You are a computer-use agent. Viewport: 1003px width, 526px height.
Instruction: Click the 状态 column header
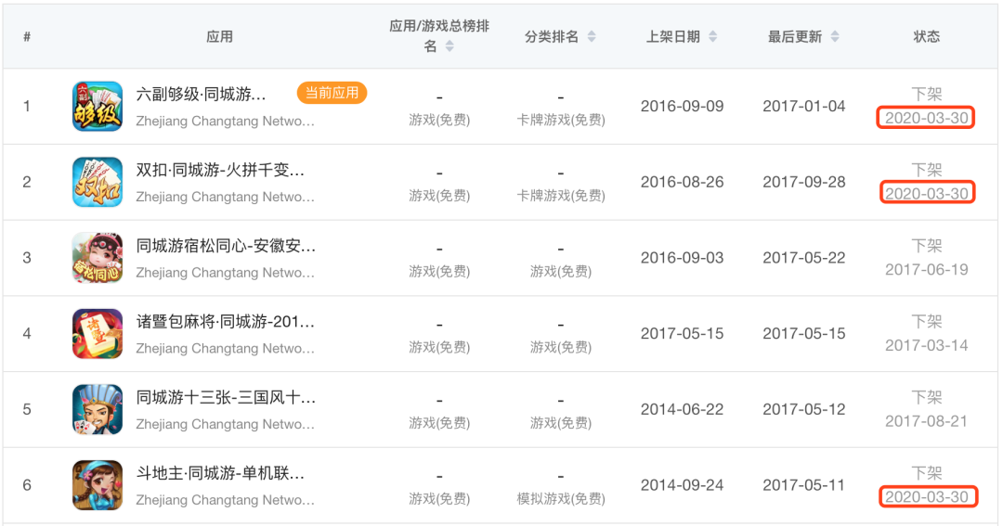pos(926,36)
